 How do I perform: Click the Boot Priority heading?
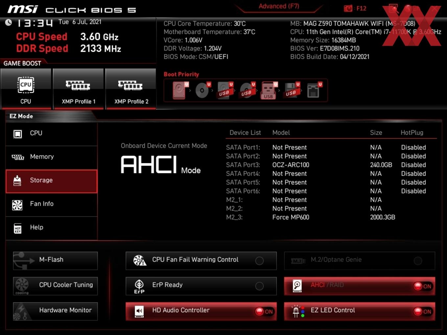pyautogui.click(x=181, y=74)
